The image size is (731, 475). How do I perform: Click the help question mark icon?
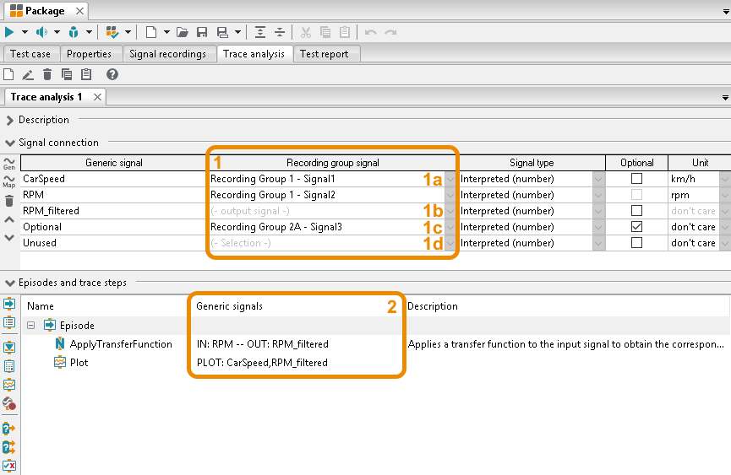[x=112, y=74]
